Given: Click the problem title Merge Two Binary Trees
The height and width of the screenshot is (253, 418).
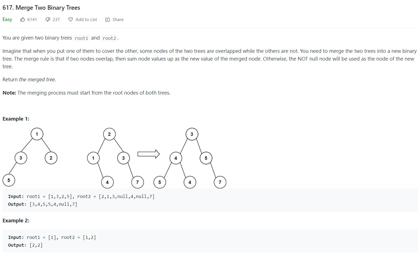Looking at the screenshot, I should (41, 8).
